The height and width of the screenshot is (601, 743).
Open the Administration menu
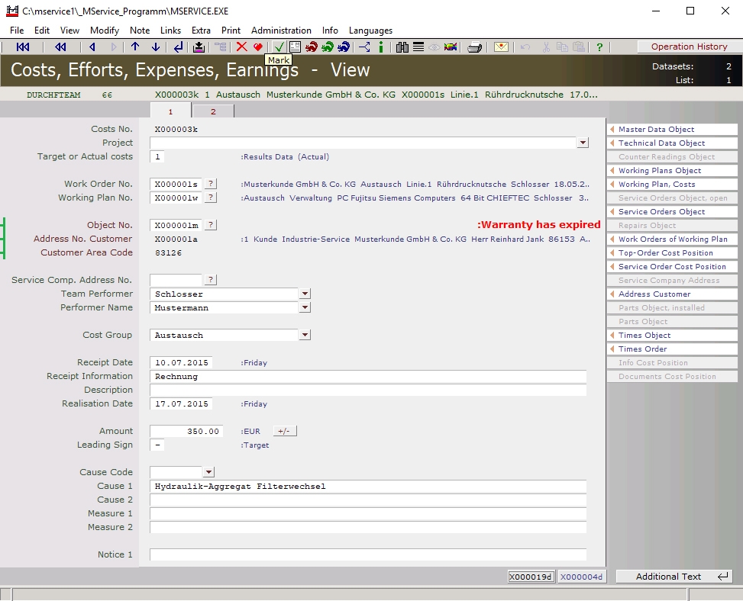281,31
